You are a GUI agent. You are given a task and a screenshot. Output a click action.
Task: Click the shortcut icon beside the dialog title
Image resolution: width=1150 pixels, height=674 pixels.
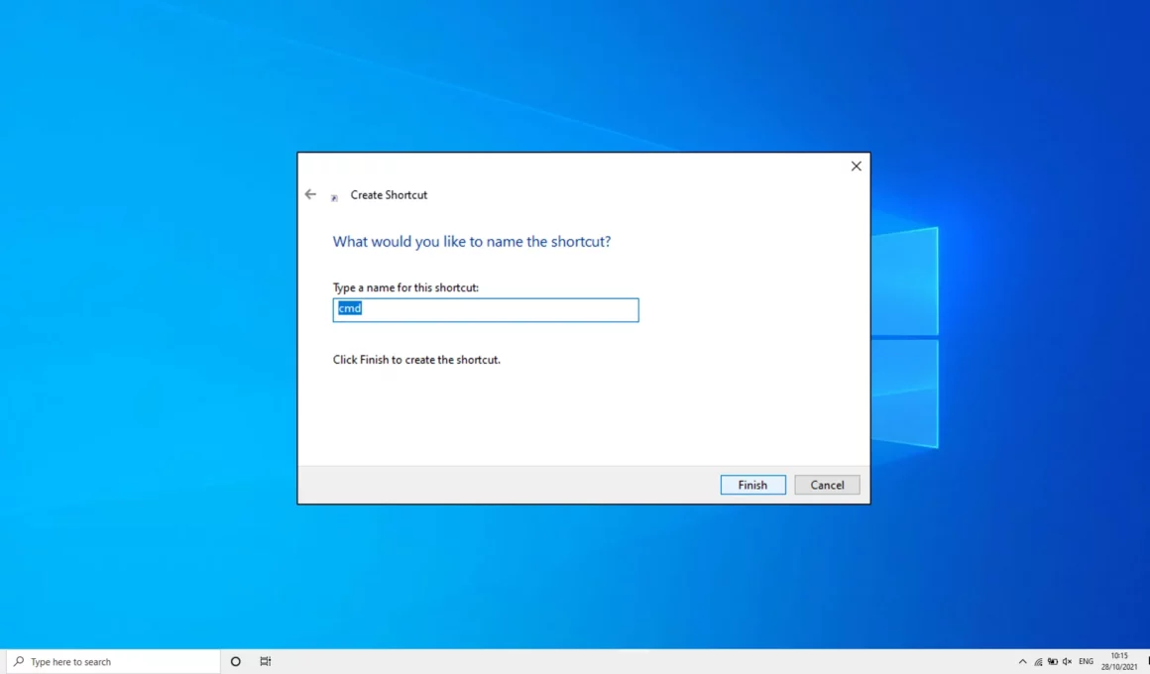pos(334,197)
